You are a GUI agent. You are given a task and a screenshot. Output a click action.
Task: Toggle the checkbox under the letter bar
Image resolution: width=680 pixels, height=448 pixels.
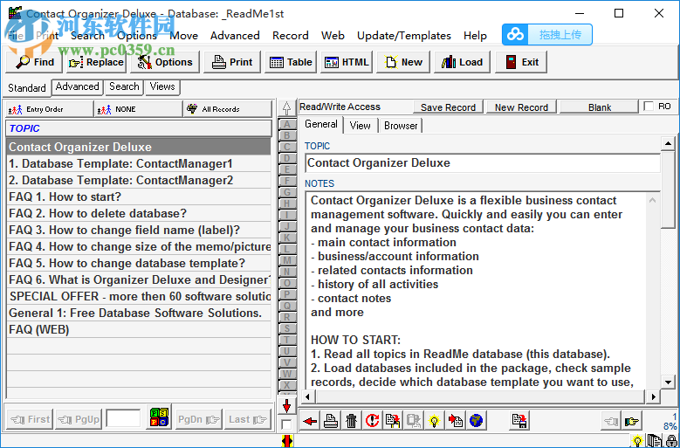coord(286,424)
